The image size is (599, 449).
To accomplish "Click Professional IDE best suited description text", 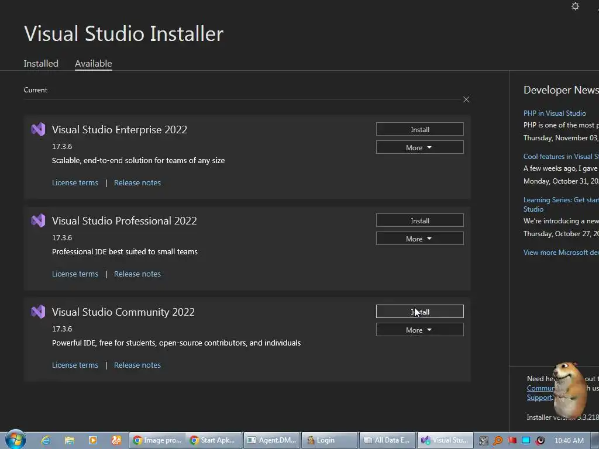I will tap(125, 251).
